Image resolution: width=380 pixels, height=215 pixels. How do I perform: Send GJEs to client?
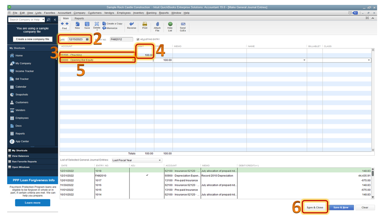point(183,27)
